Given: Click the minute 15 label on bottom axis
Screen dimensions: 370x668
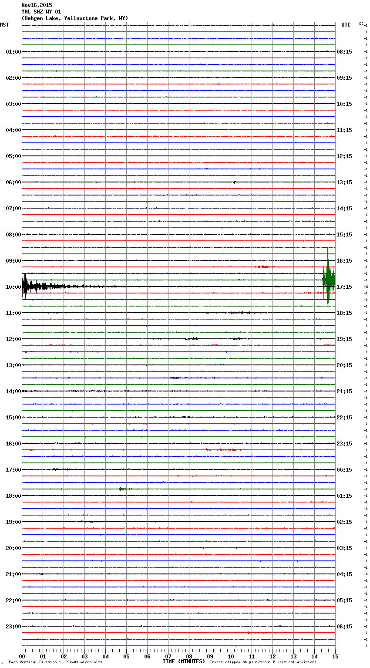Looking at the screenshot, I should pos(335,656).
